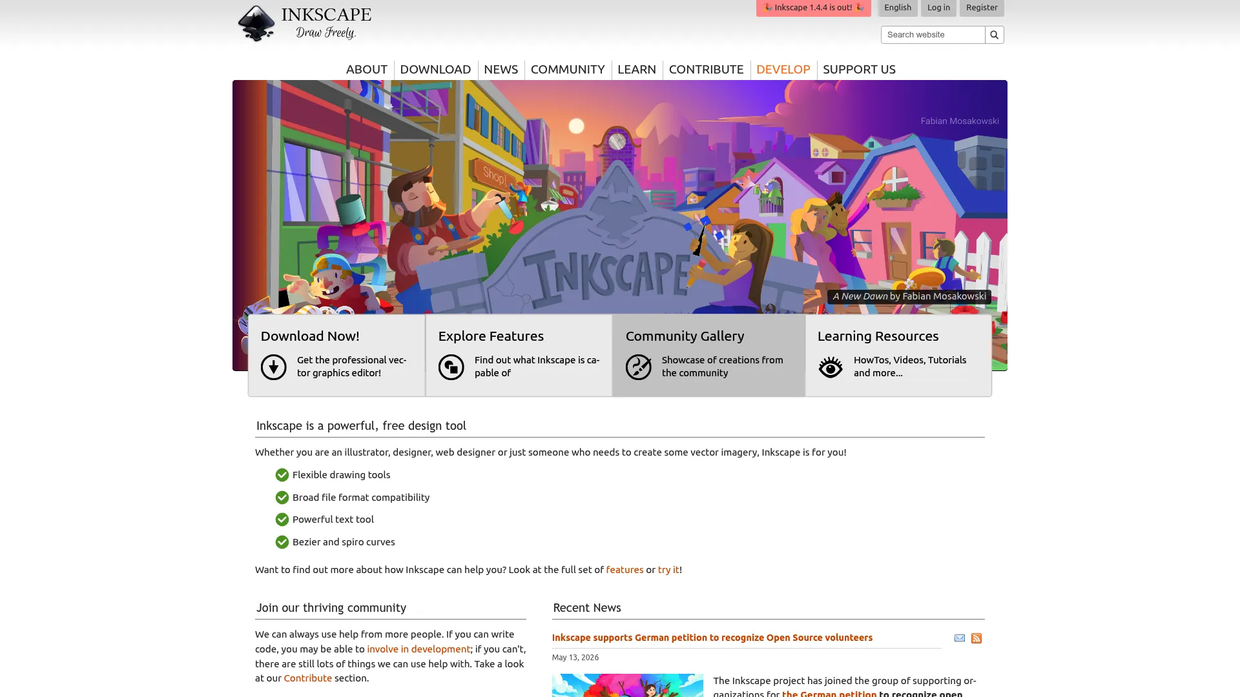The image size is (1240, 697).
Task: Open the COMMUNITY menu
Action: point(567,69)
